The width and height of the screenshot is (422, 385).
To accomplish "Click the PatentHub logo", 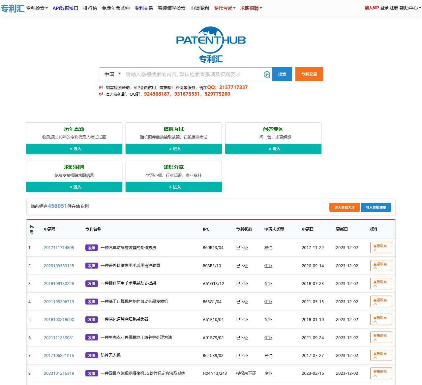I will tap(211, 45).
